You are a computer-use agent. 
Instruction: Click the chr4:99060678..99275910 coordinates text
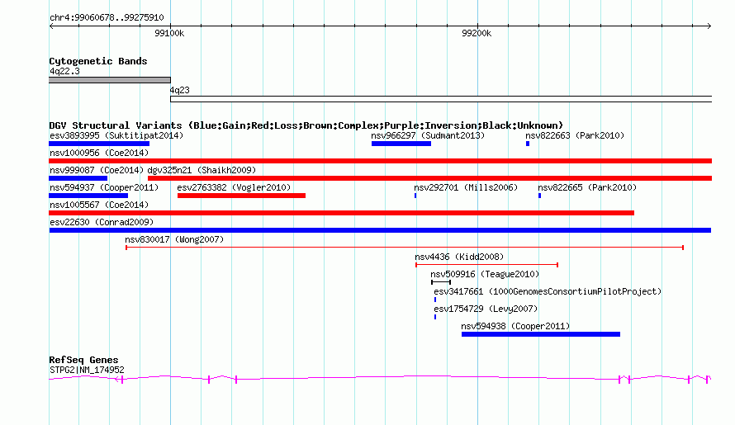[x=107, y=17]
